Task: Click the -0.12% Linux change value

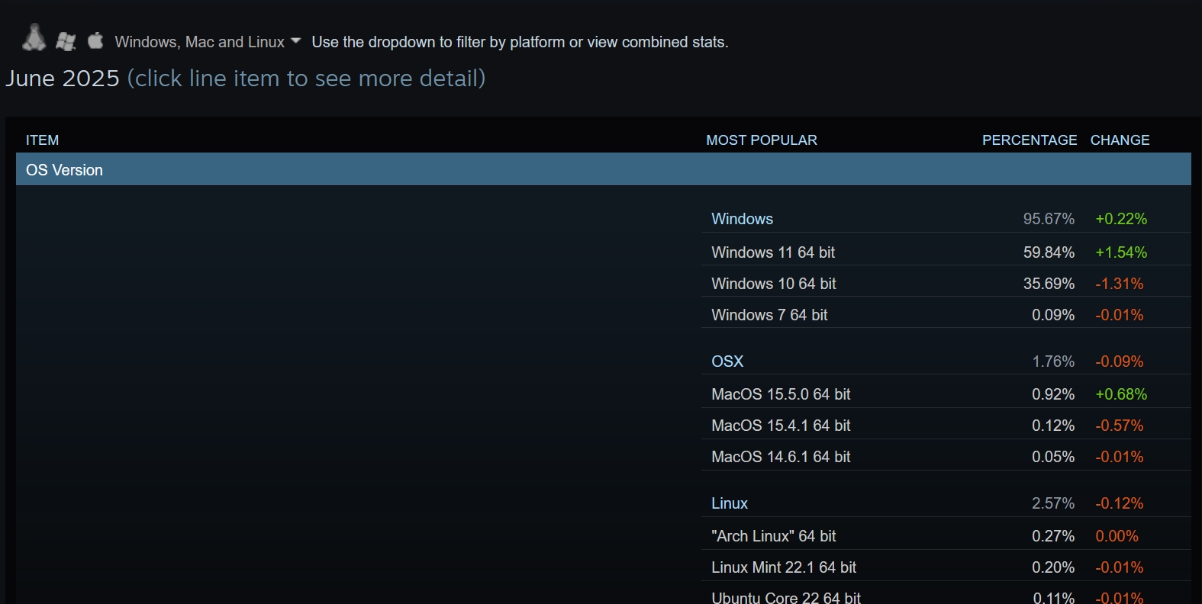Action: (x=1120, y=503)
